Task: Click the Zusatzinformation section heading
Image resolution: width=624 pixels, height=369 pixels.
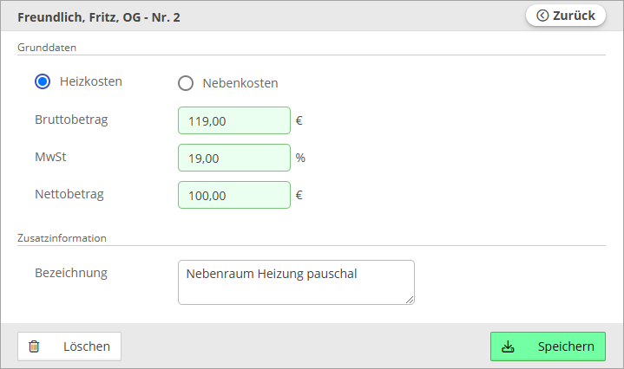Action: tap(62, 238)
